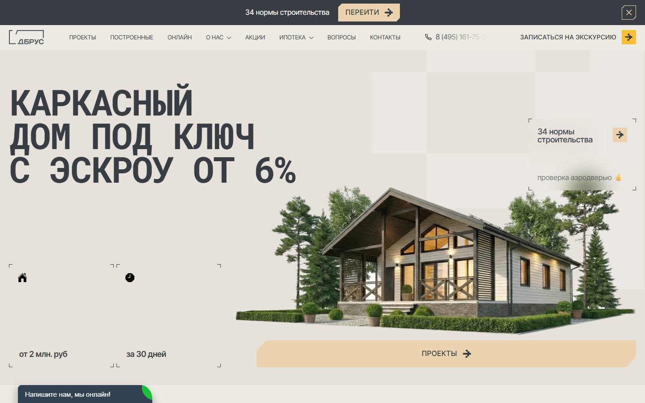Open the ВОПРОСЫ page
This screenshot has width=645, height=403.
(x=341, y=38)
